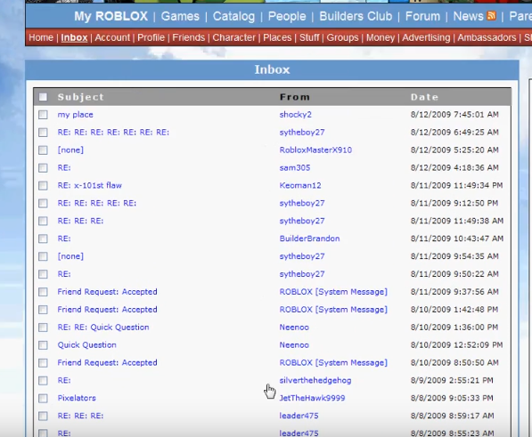Open News in the top navigation
Screen dimensions: 532x437
(x=468, y=16)
